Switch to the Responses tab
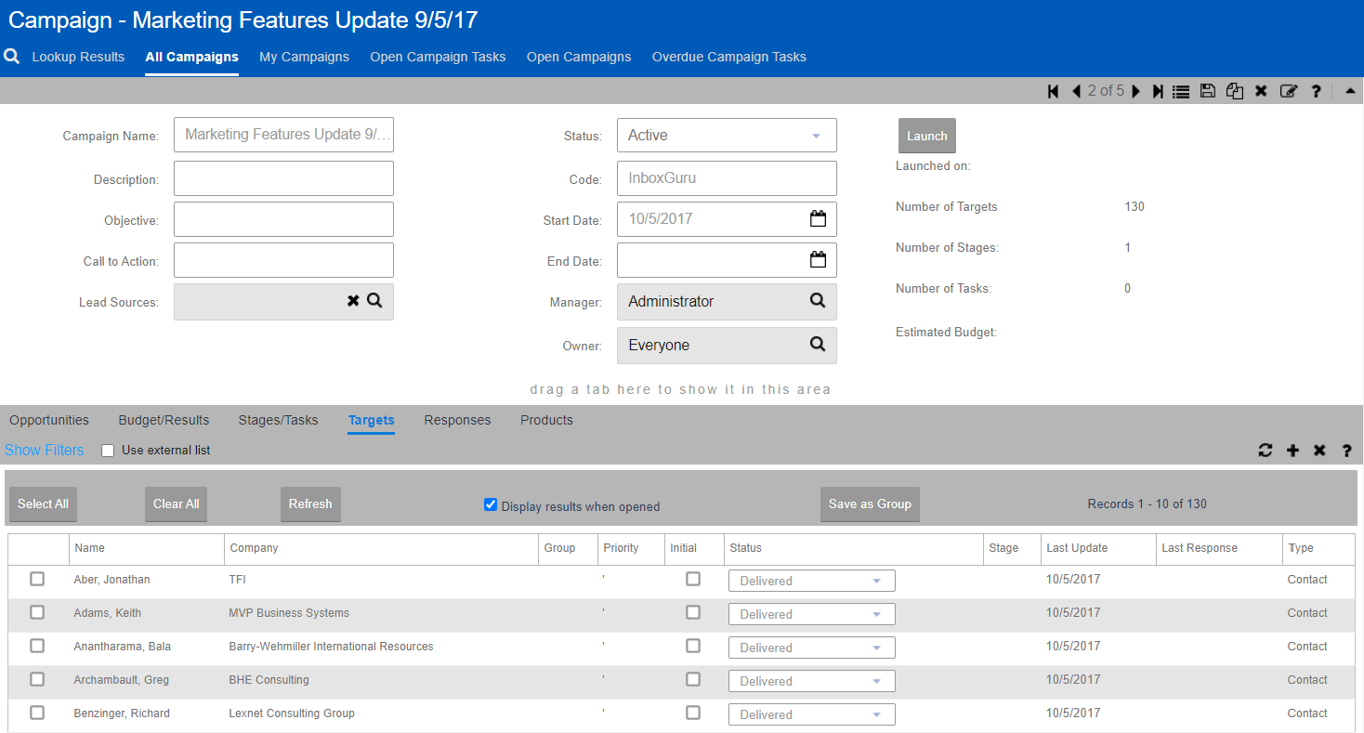1364x733 pixels. [x=457, y=420]
